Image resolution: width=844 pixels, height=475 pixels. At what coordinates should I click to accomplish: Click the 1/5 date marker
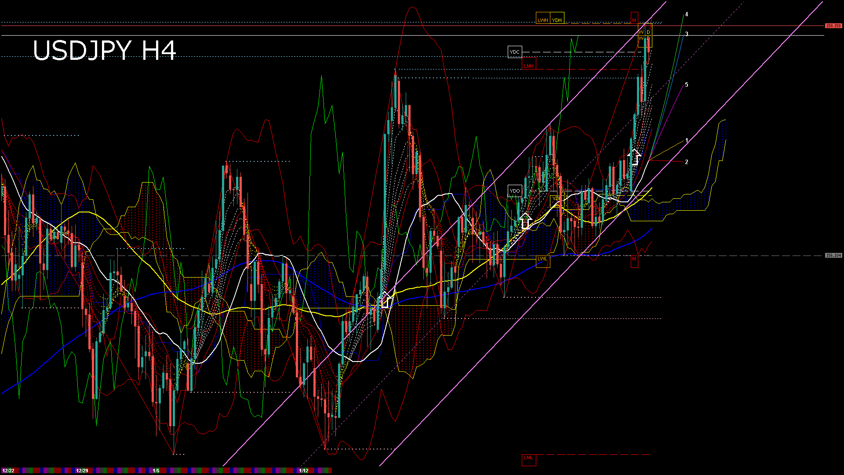156,471
